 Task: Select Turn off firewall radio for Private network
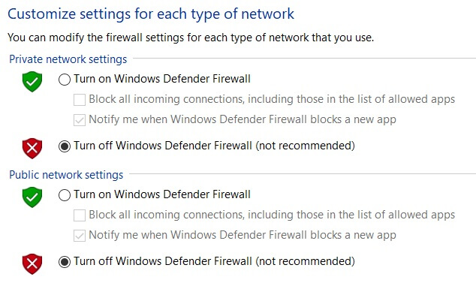pyautogui.click(x=65, y=146)
